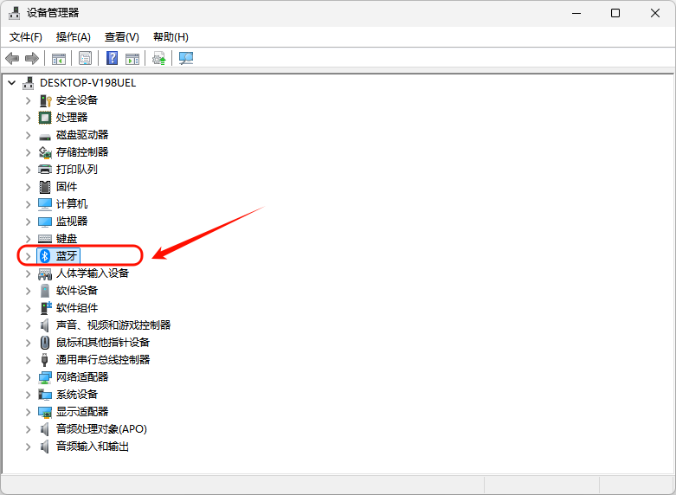Expand the 磁盘驱动器 category
Viewport: 676px width, 495px height.
coord(28,135)
